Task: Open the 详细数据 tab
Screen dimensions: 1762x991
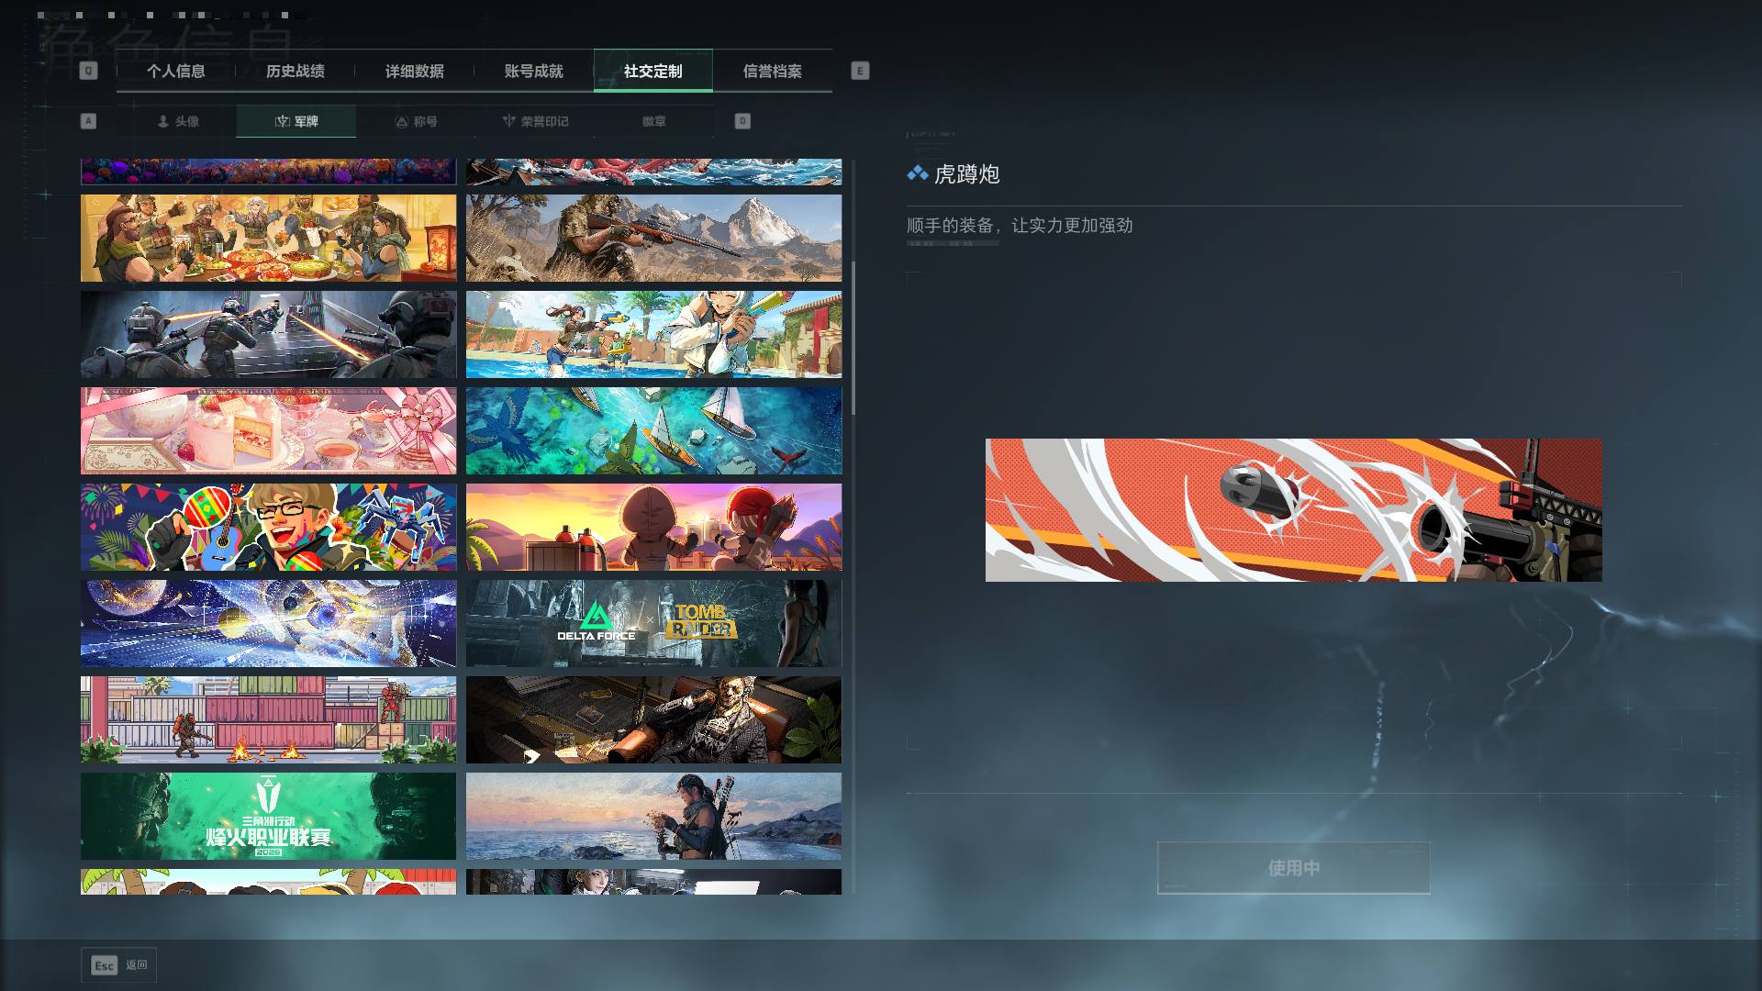Action: 414,71
